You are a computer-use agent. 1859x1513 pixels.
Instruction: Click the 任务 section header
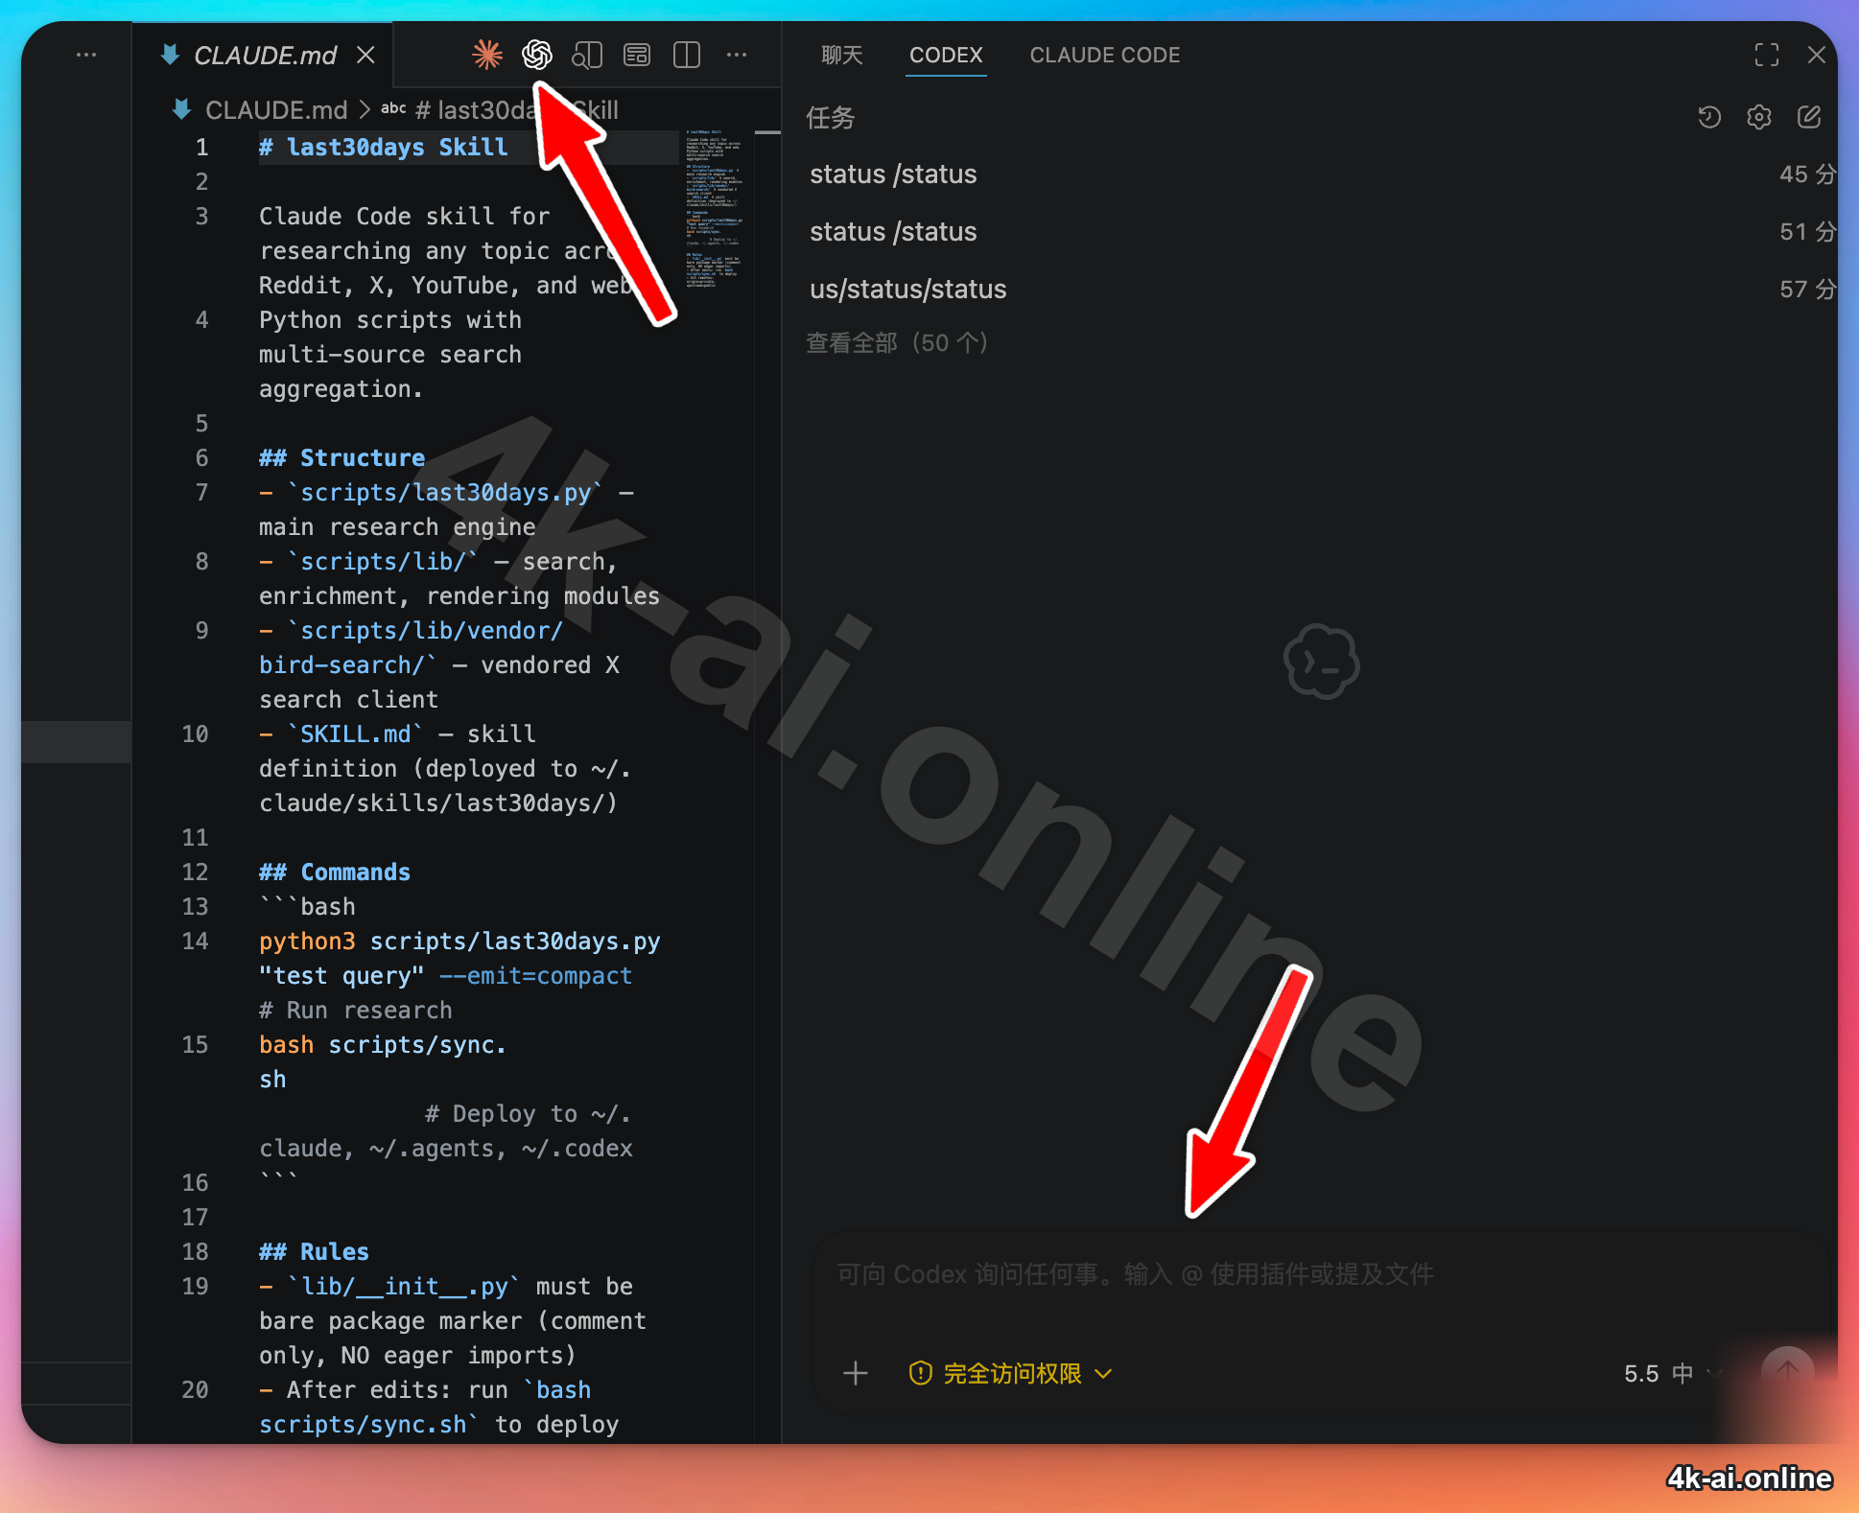[x=831, y=117]
